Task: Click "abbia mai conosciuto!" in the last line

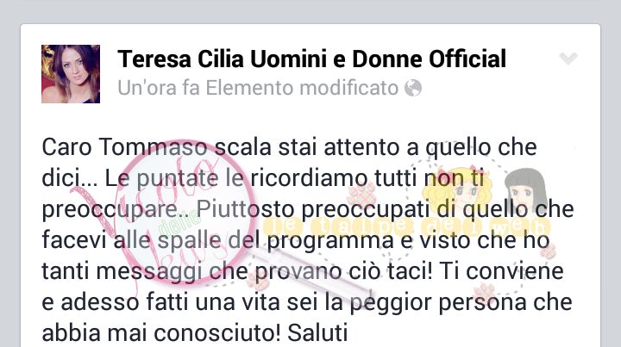Action: (161, 332)
